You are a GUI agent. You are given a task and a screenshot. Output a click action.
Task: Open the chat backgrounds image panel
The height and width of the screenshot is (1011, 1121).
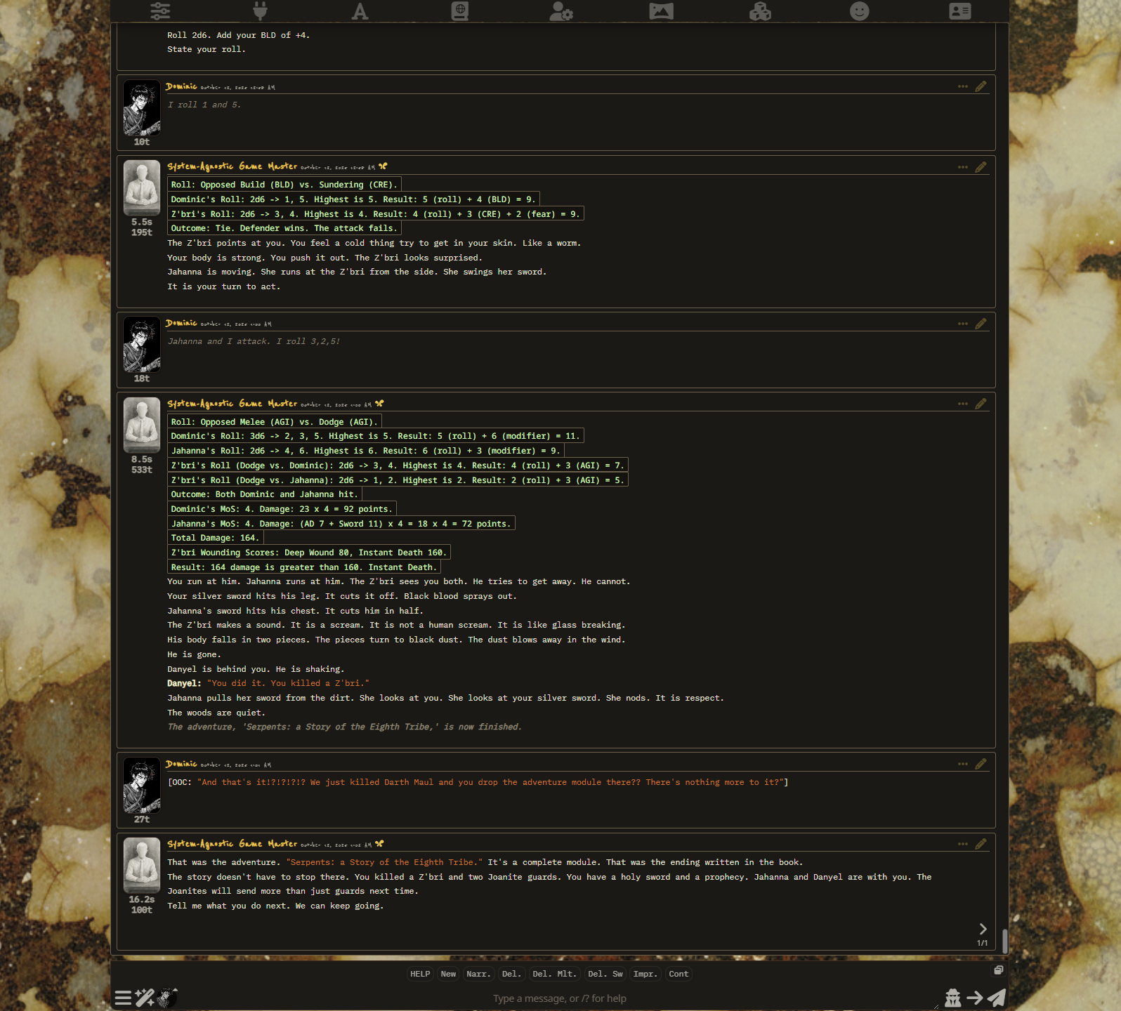(x=661, y=11)
